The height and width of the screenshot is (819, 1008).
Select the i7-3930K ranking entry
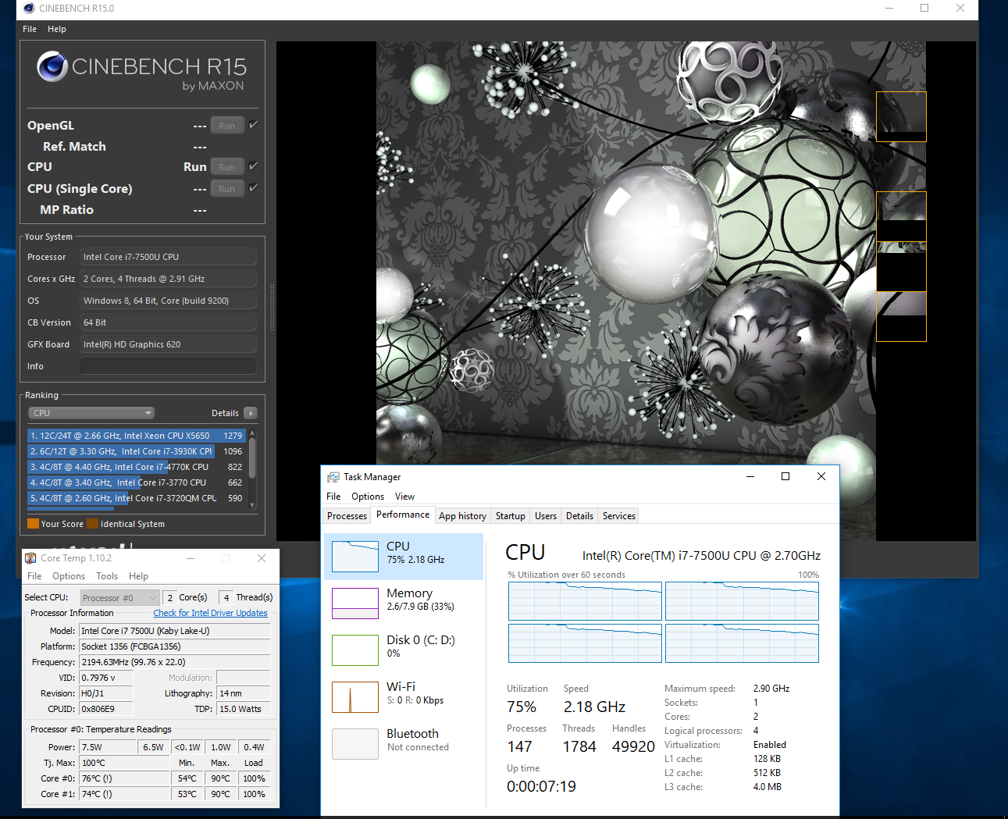point(137,451)
